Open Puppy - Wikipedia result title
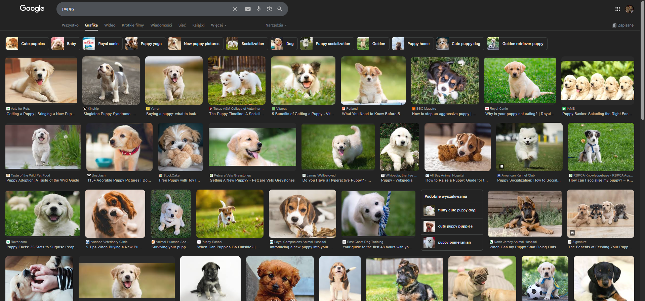 (x=397, y=181)
